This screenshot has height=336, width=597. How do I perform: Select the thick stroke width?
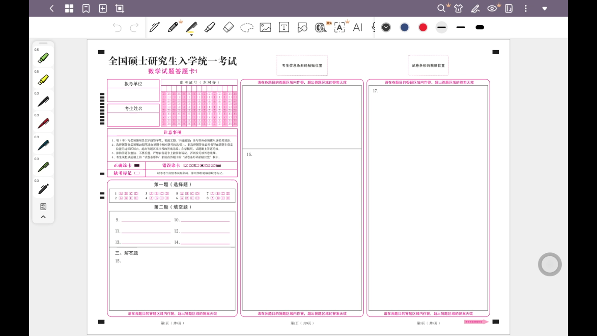point(480,27)
